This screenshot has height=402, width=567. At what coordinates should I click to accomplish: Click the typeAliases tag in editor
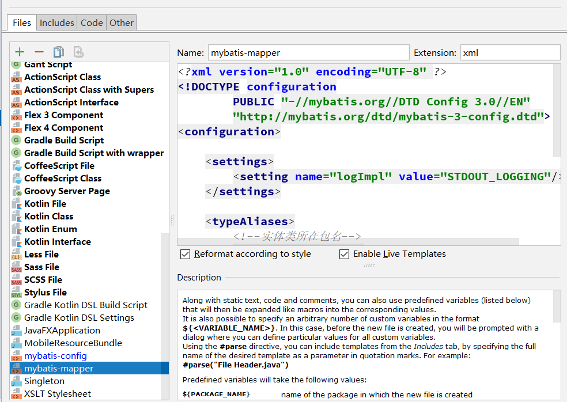click(250, 221)
